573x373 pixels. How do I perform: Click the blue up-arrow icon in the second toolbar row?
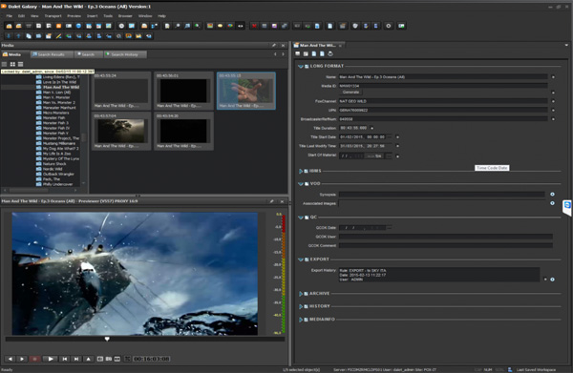18,36
